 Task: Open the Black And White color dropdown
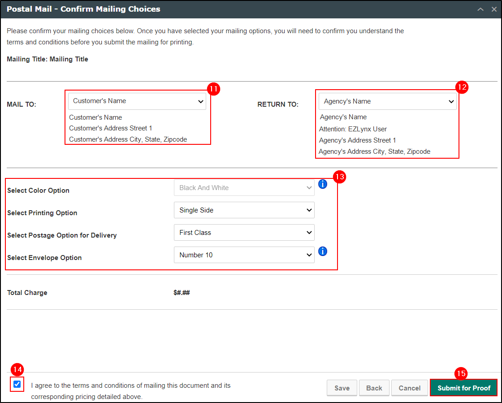click(244, 187)
